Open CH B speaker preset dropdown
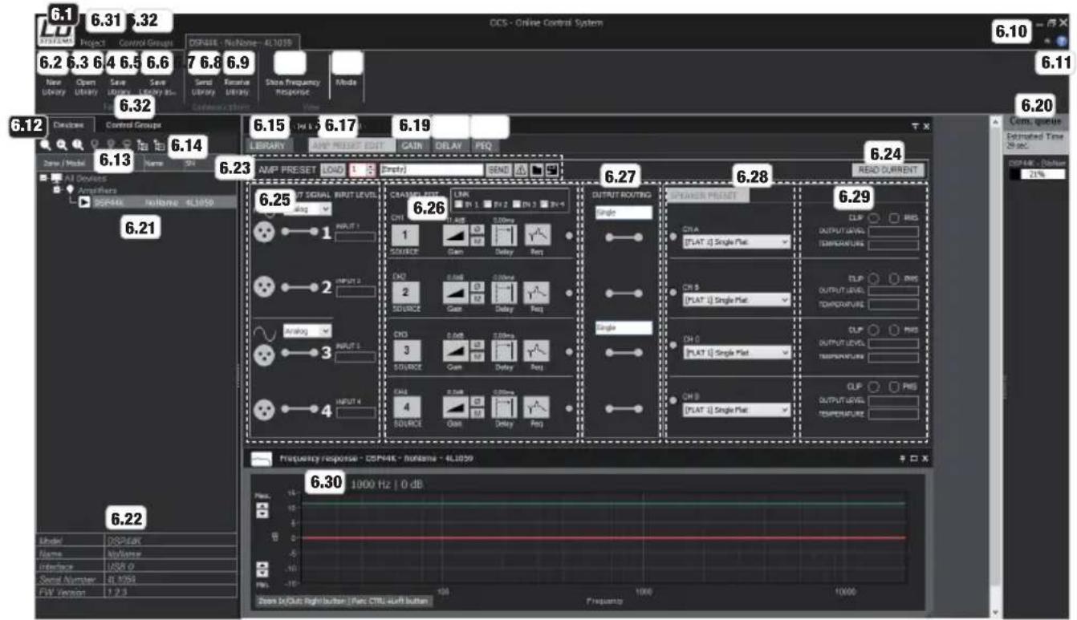Viewport: 1077px width, 620px height. [x=736, y=299]
